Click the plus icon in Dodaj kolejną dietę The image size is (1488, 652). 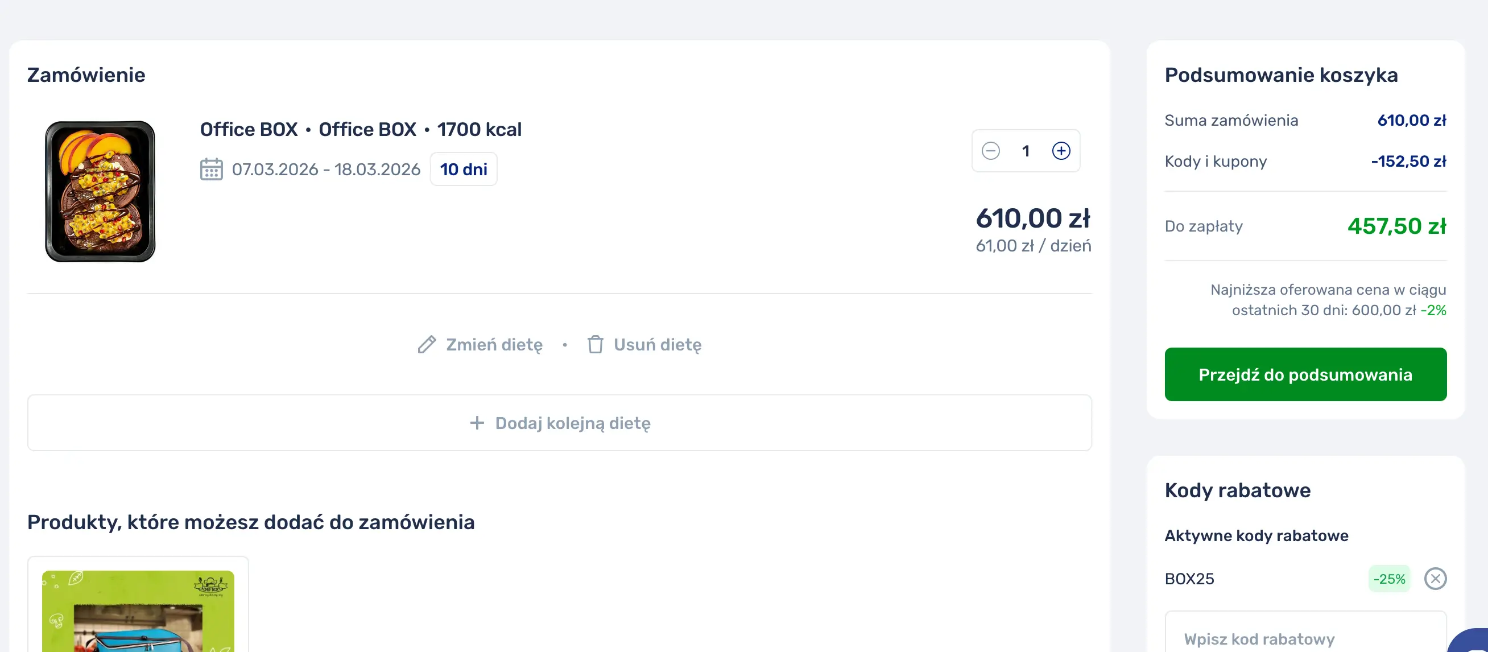click(477, 423)
